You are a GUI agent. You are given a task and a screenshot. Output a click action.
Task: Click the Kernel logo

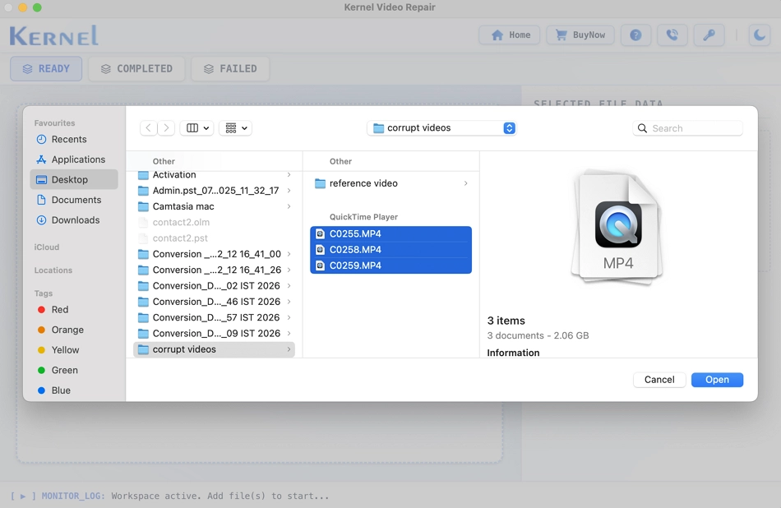point(53,36)
